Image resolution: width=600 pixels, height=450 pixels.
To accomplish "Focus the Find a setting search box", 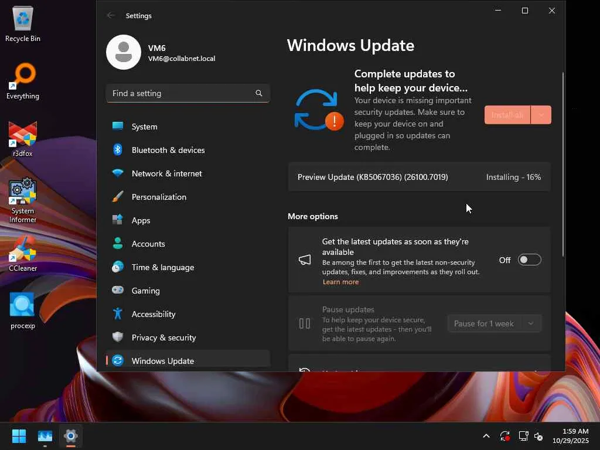I will [188, 93].
